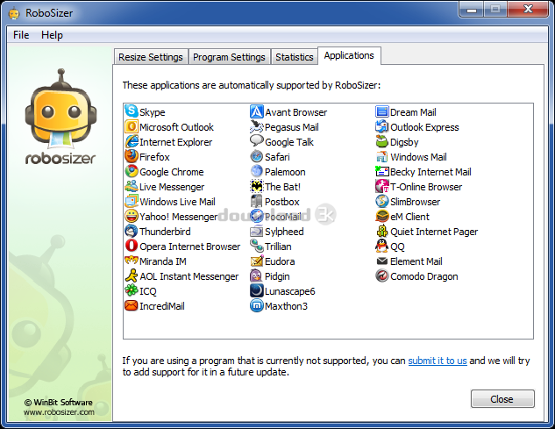Select the Yahoo! Messenger smiley icon
The image size is (555, 429).
pyautogui.click(x=132, y=216)
